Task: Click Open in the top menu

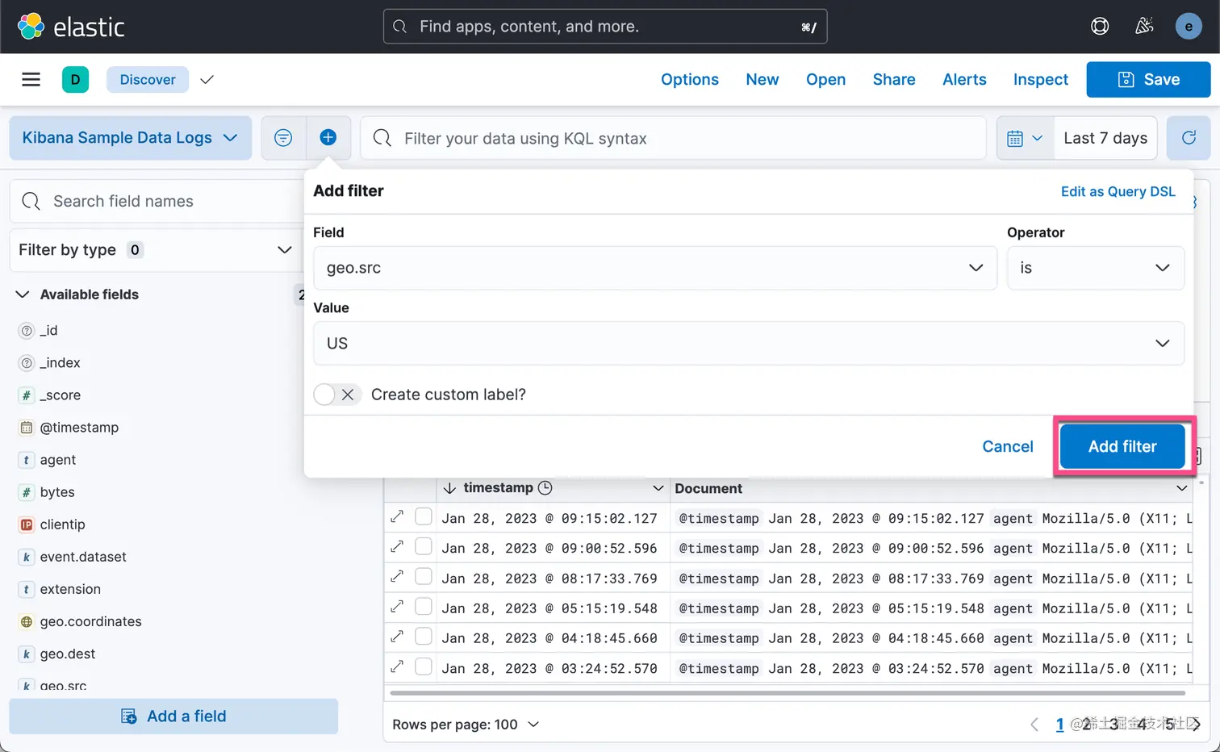Action: pos(826,79)
